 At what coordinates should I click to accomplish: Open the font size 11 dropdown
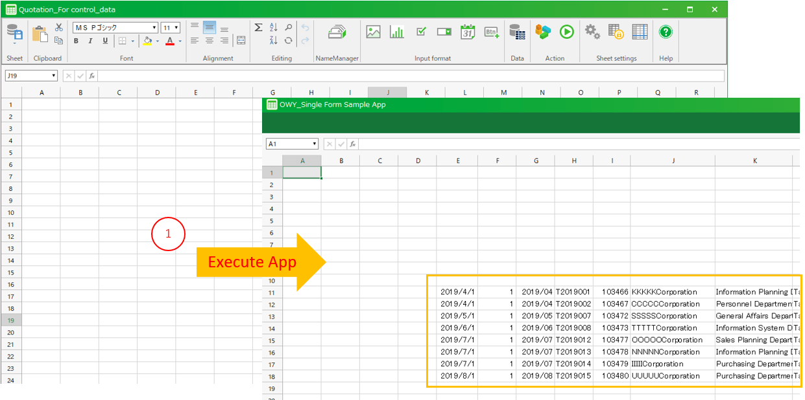(176, 28)
